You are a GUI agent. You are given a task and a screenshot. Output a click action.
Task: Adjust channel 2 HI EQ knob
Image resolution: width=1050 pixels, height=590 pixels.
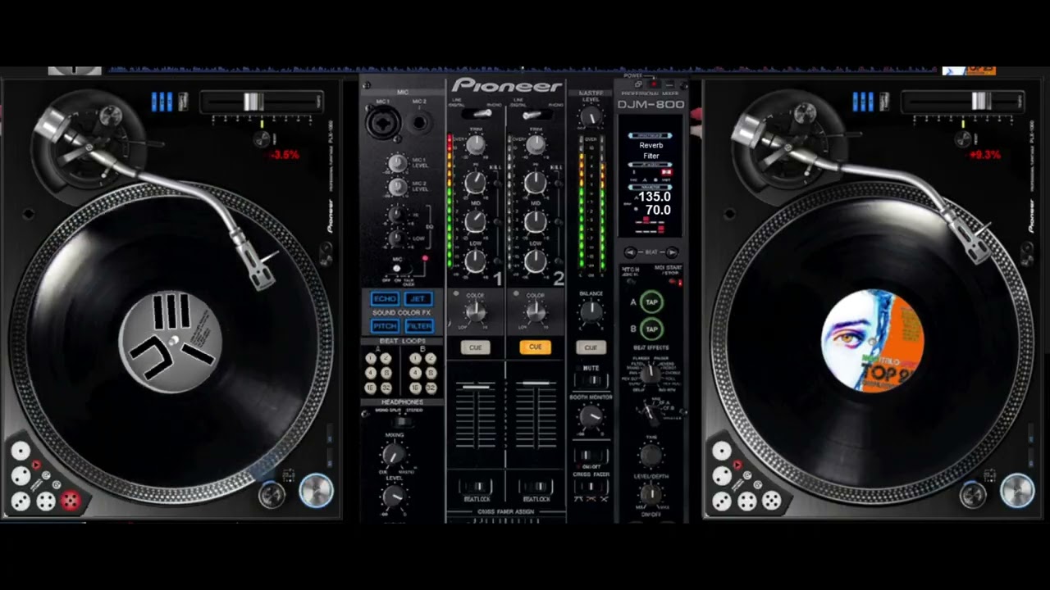(536, 183)
